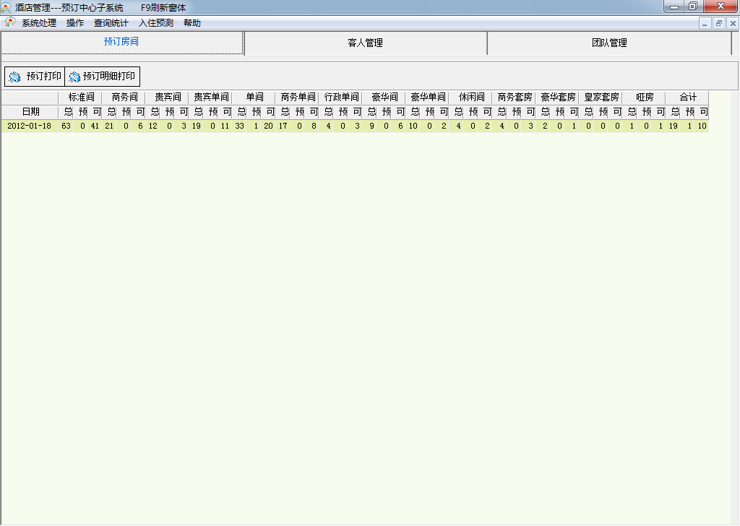740x526 pixels.
Task: Click the 预订明细打印 printer icon
Action: [74, 77]
